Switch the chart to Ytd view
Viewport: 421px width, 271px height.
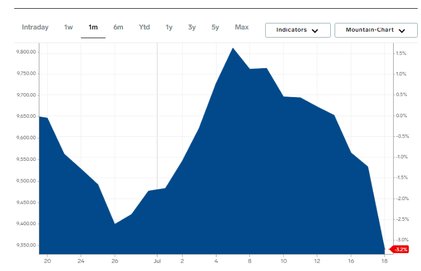pyautogui.click(x=144, y=27)
